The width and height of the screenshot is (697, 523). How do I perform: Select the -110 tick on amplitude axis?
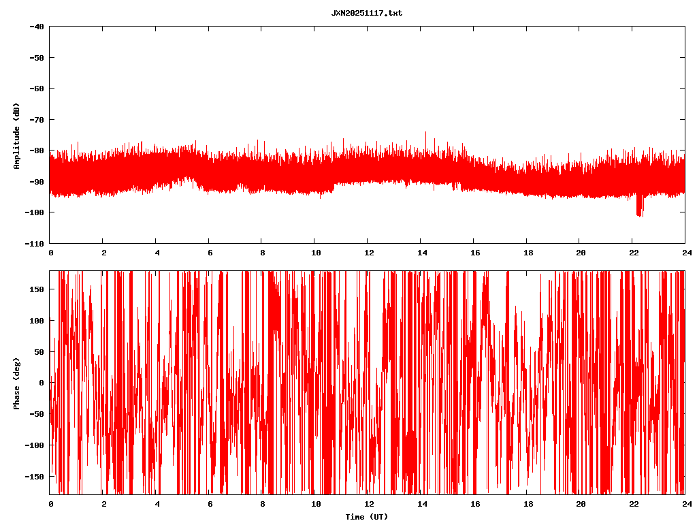[34, 243]
